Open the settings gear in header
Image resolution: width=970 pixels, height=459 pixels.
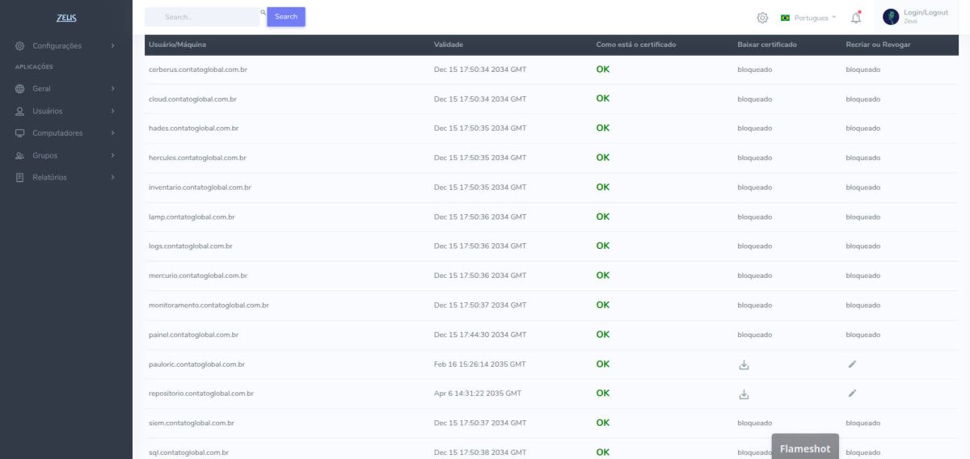[762, 18]
